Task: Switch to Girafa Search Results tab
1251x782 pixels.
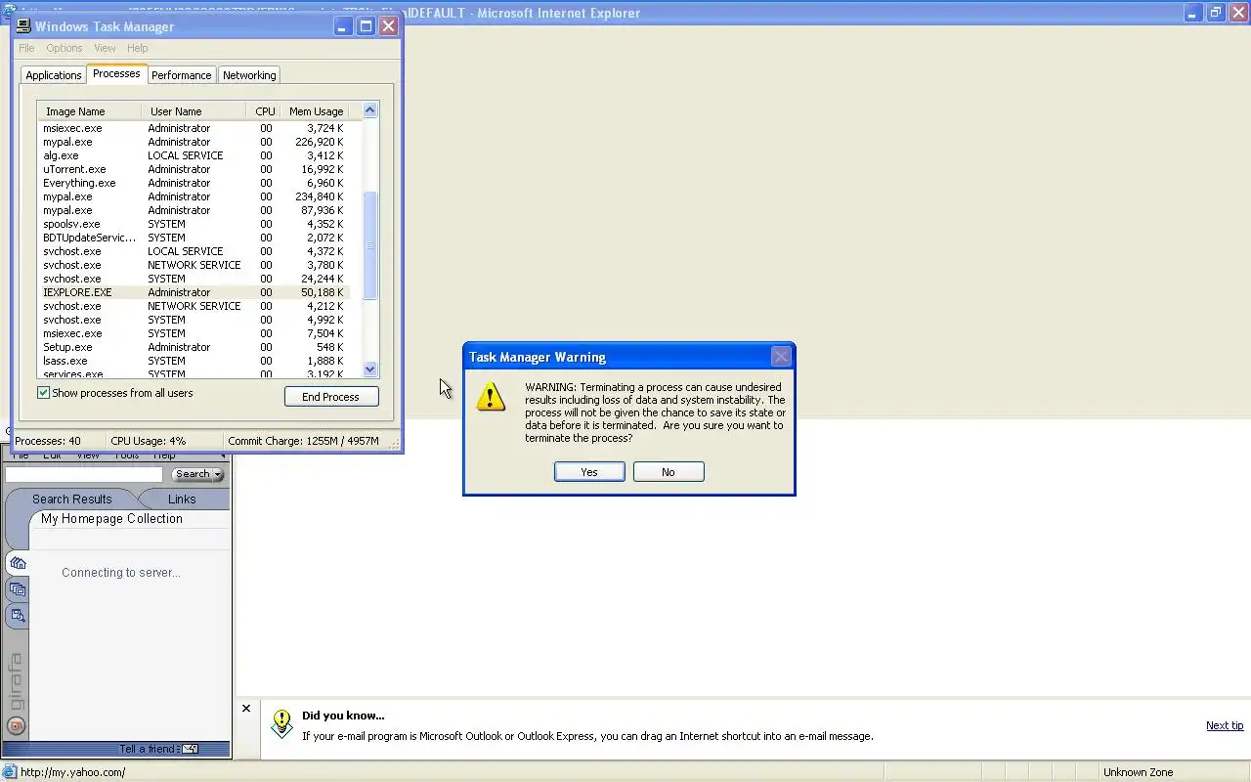Action: point(72,499)
